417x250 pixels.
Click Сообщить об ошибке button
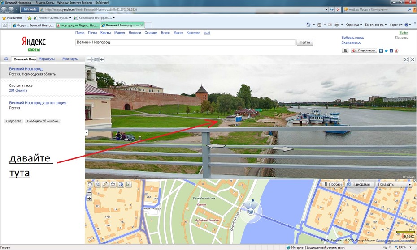point(43,121)
